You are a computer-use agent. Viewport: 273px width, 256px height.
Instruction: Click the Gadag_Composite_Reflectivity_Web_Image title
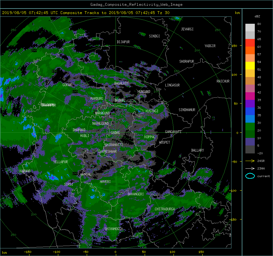click(x=136, y=5)
